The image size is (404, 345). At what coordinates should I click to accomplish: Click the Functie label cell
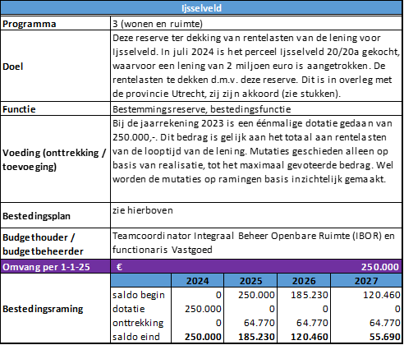pos(56,109)
